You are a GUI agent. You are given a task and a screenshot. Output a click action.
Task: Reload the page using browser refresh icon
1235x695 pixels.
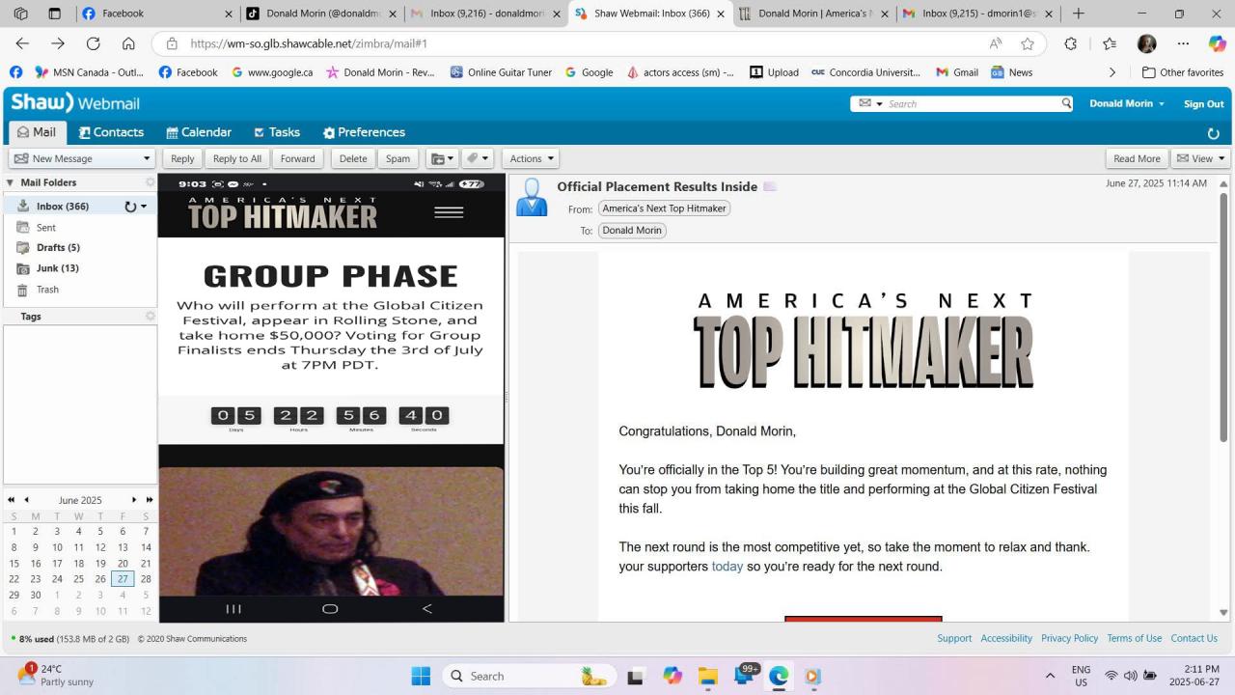[x=93, y=43]
